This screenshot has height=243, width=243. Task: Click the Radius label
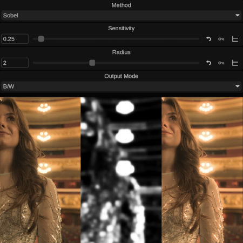[121, 52]
